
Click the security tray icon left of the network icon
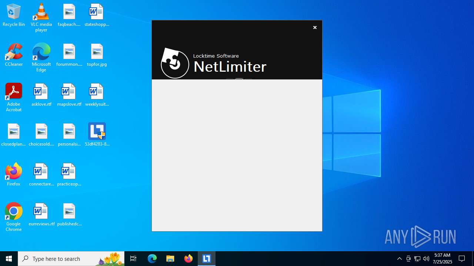point(408,259)
